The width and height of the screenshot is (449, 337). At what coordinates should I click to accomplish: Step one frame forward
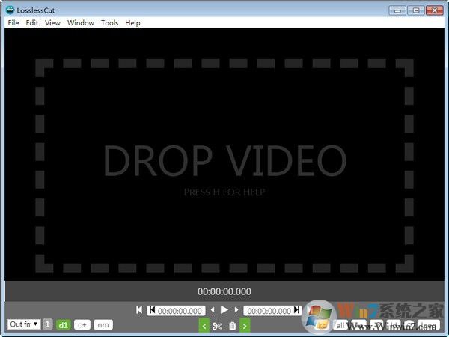pyautogui.click(x=236, y=310)
